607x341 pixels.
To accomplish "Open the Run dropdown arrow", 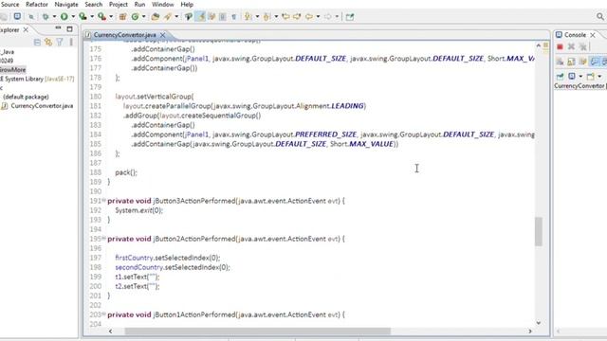I will (x=73, y=17).
